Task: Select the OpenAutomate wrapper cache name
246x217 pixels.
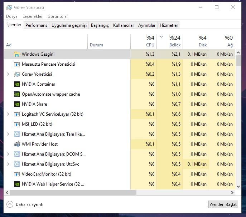Action: 51,94
